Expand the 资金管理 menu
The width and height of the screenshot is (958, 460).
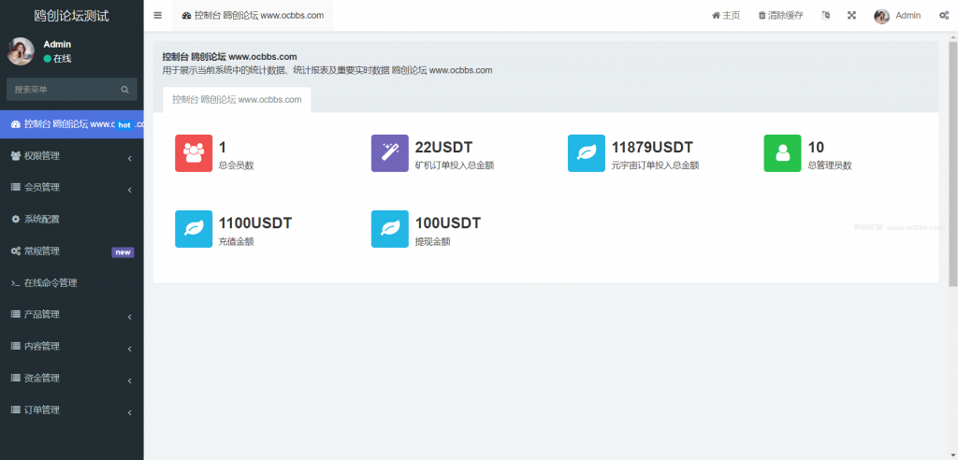pyautogui.click(x=72, y=378)
